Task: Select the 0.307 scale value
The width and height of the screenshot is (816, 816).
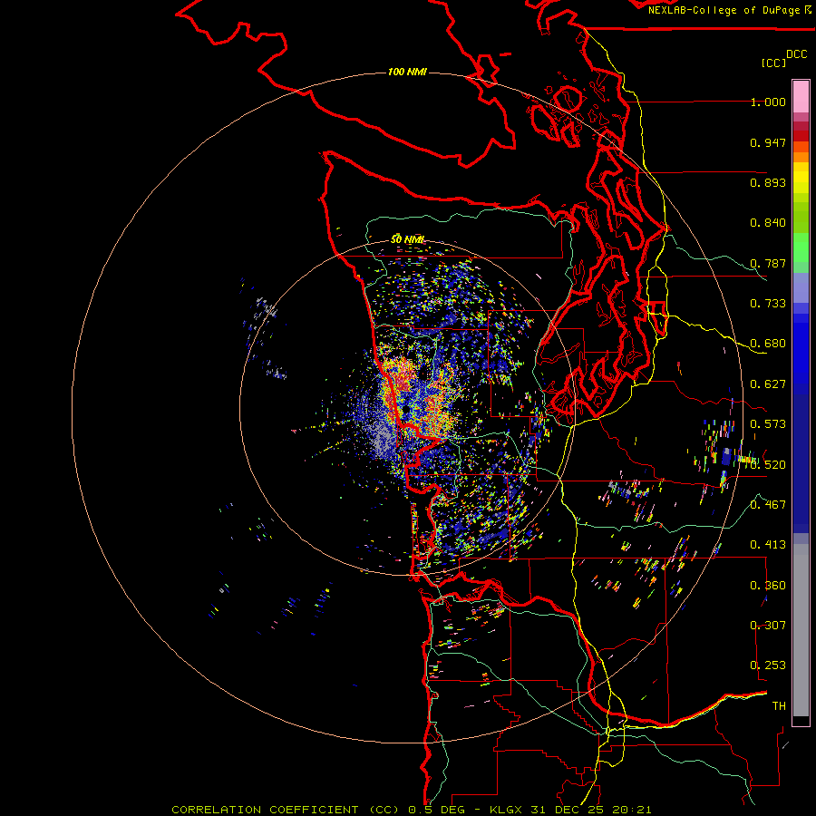Action: click(768, 626)
